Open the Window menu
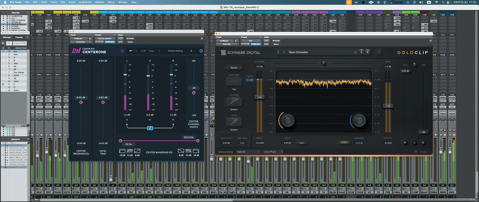 pyautogui.click(x=122, y=2)
